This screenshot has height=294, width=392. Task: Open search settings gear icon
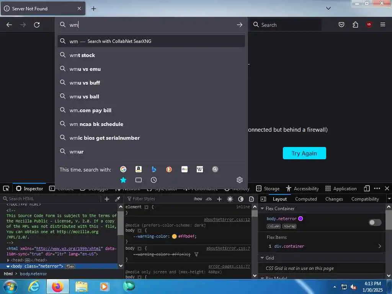click(x=240, y=180)
